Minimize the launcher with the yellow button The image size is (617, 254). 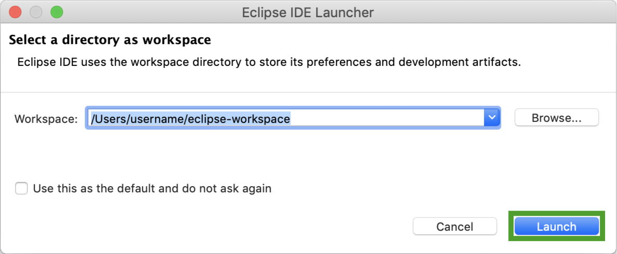point(36,12)
